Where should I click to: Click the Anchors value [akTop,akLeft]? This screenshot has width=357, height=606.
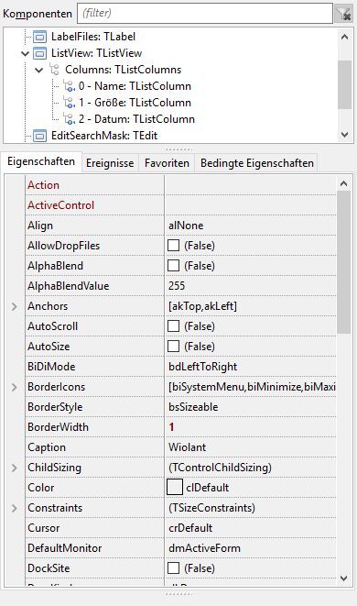click(202, 306)
